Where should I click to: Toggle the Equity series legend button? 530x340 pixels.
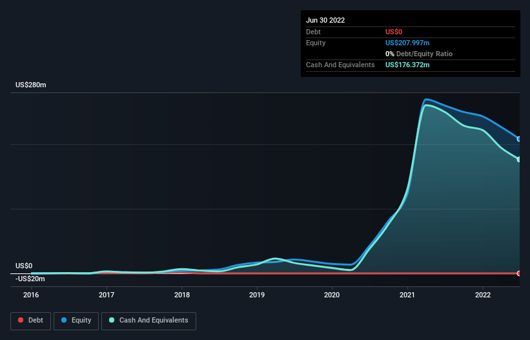(x=76, y=321)
